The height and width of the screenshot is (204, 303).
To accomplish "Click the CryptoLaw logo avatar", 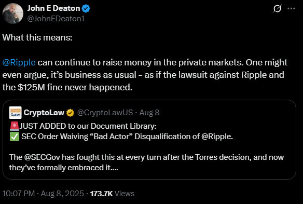I will [16, 113].
